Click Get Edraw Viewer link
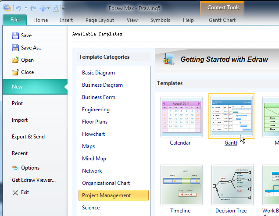Screen dimensions: 279x216 pos(34,180)
